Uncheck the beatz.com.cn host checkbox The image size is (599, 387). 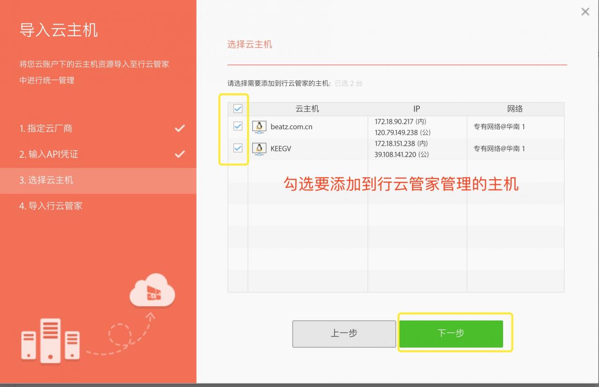click(x=238, y=126)
